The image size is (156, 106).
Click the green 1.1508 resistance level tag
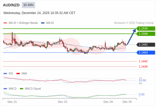[x=146, y=34]
